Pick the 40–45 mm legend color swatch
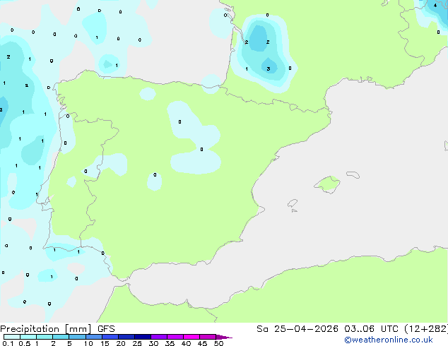Image resolution: width=448 pixels, height=346 pixels. (191, 337)
